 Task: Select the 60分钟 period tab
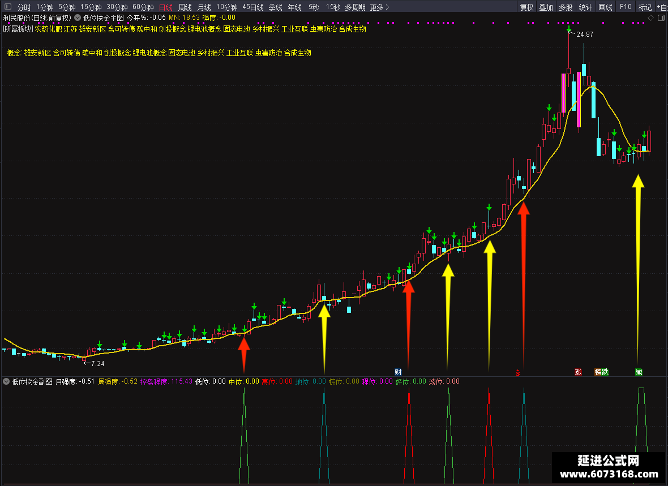pyautogui.click(x=143, y=7)
